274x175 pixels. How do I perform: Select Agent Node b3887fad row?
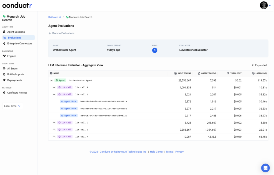103,102
